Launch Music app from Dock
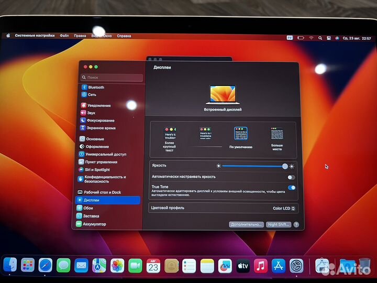 (x=261, y=266)
